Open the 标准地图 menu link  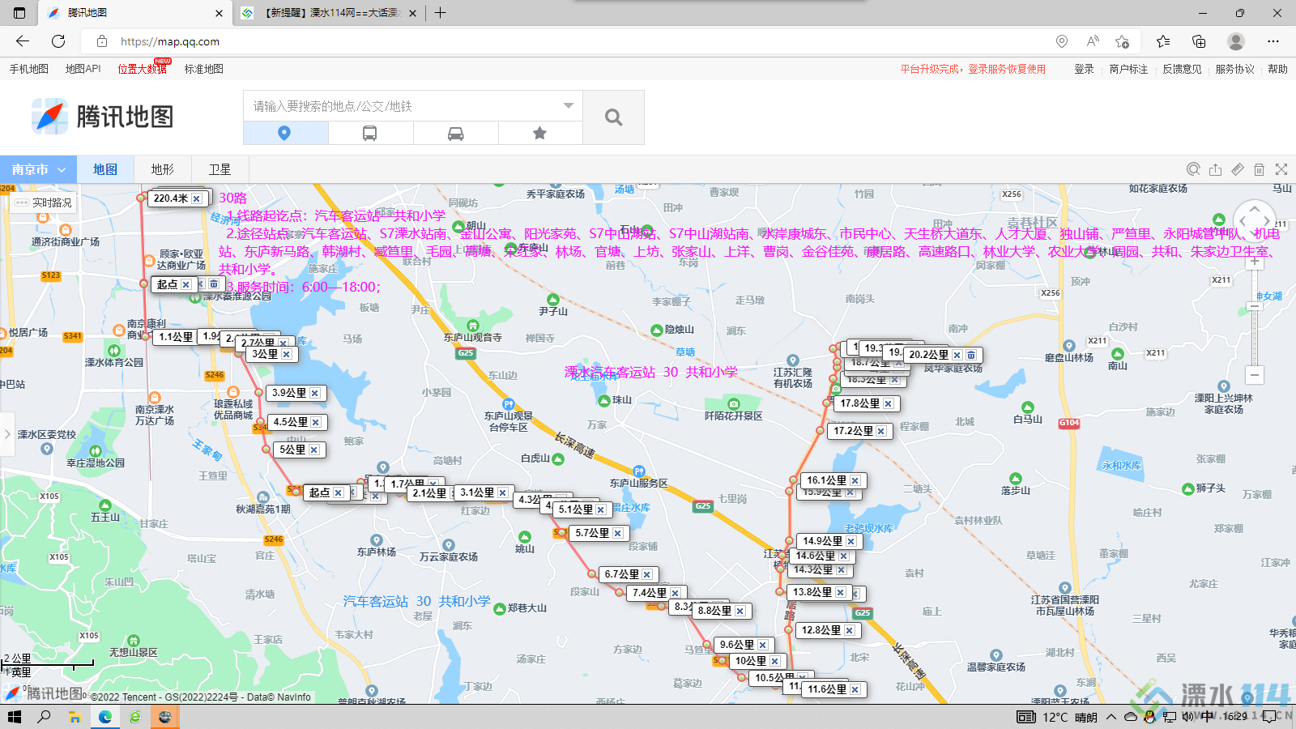(x=203, y=69)
